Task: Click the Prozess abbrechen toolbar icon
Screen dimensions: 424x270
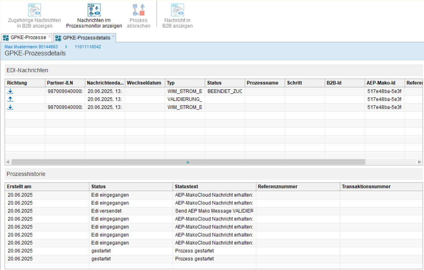Action: [x=138, y=10]
